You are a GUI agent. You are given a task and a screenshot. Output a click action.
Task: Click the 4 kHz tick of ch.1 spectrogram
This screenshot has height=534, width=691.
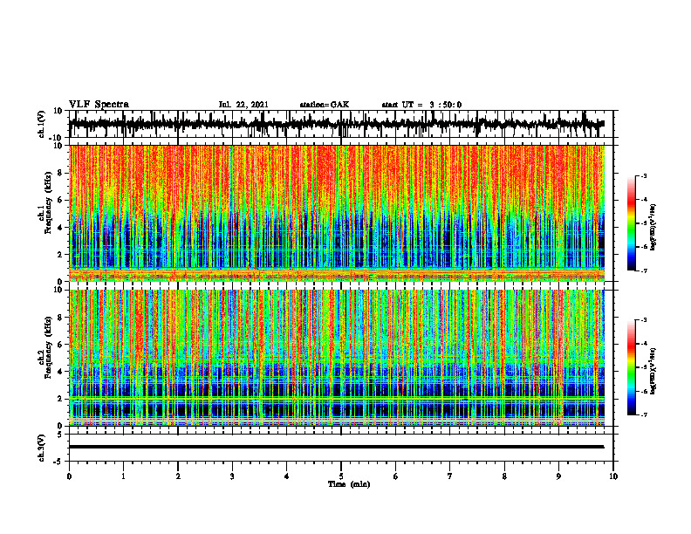pyautogui.click(x=61, y=228)
